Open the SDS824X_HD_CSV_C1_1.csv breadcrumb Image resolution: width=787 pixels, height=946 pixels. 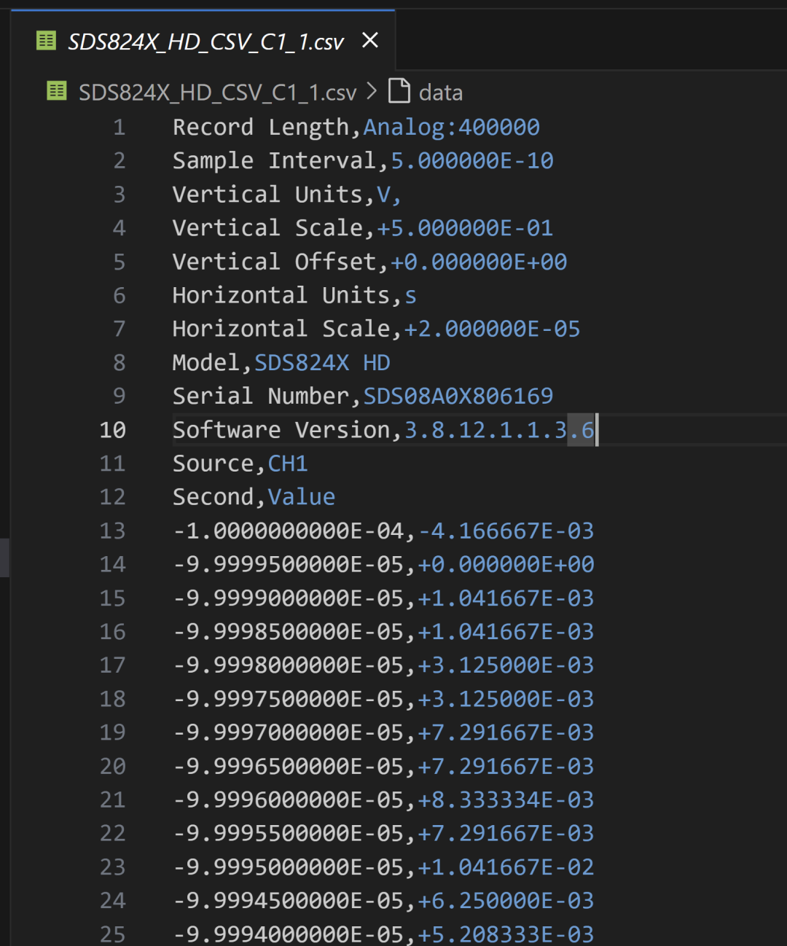click(217, 93)
